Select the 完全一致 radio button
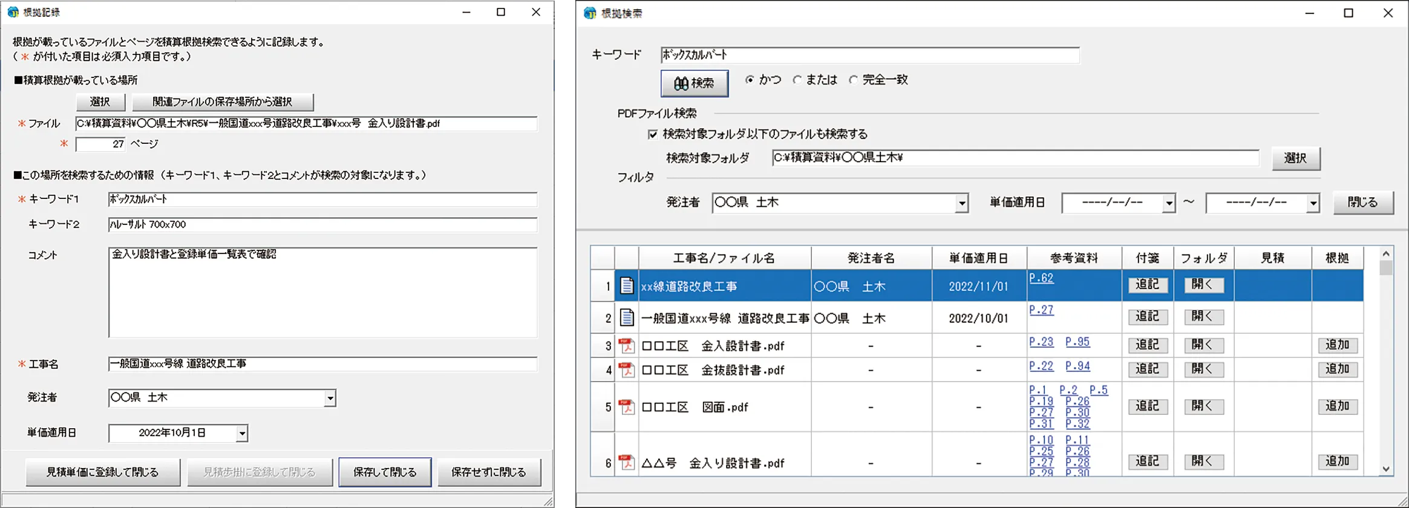The width and height of the screenshot is (1409, 508). point(854,80)
